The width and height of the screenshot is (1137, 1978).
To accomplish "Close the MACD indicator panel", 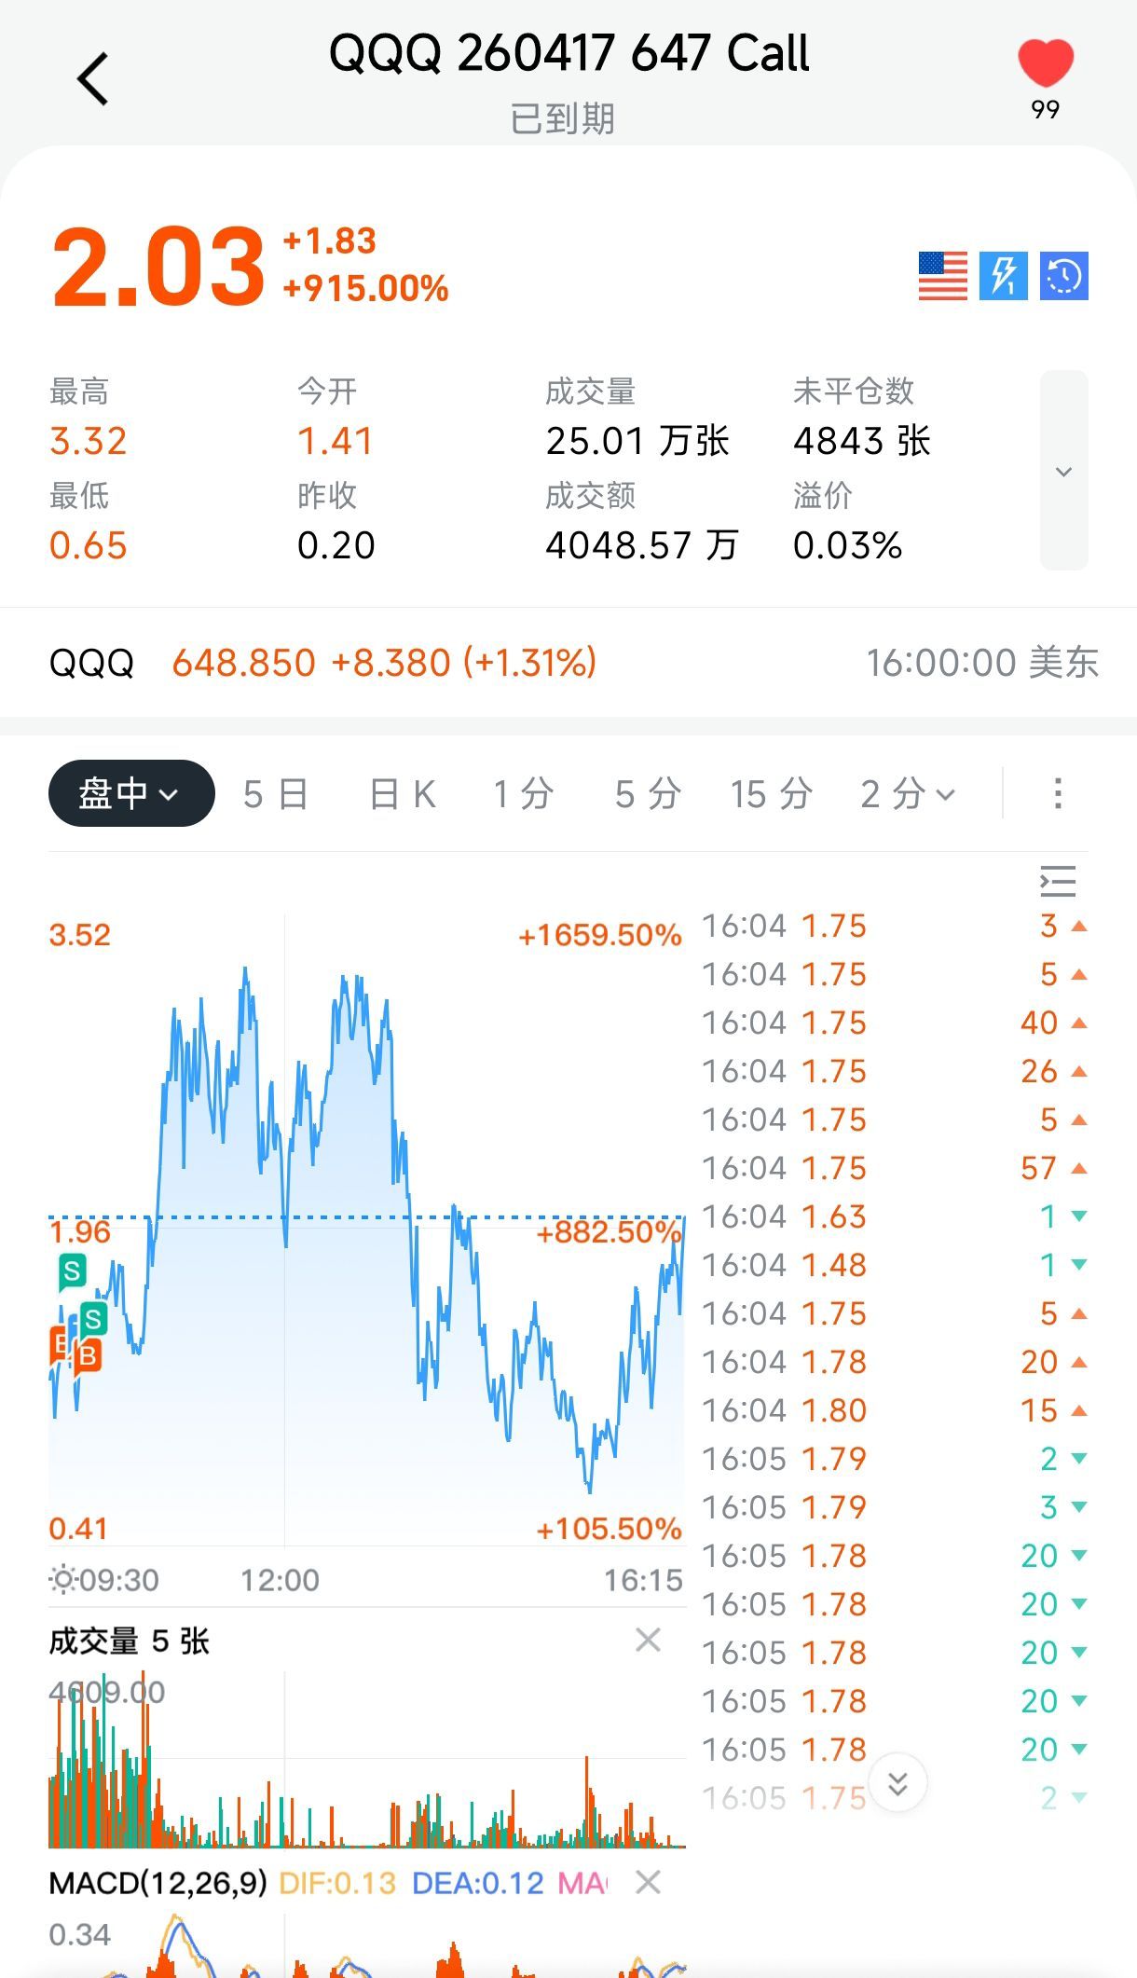I will click(648, 1882).
